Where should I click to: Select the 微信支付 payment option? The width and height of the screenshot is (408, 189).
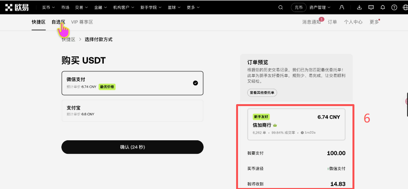pyautogui.click(x=132, y=83)
